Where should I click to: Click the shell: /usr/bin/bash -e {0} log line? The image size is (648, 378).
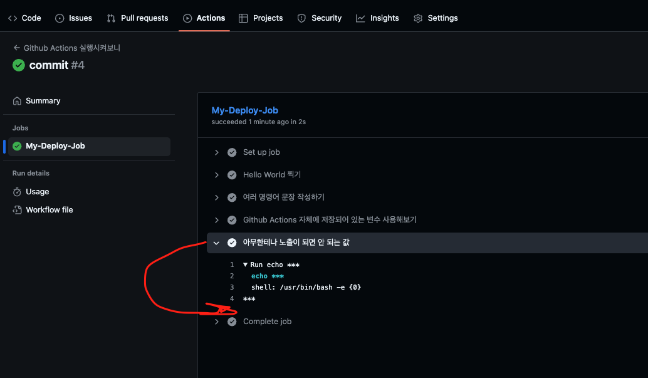306,287
